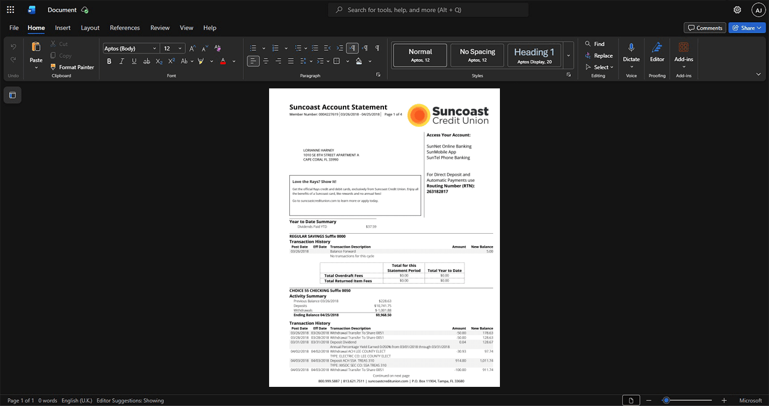The image size is (769, 406).
Task: Open the font size dropdown
Action: pos(180,48)
